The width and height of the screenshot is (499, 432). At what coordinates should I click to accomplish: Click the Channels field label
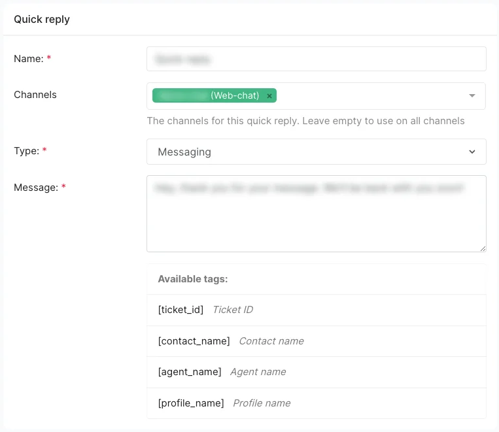pos(35,95)
